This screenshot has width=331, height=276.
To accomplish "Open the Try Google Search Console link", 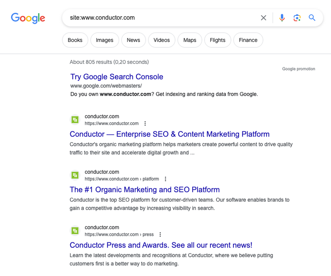I will (x=117, y=77).
